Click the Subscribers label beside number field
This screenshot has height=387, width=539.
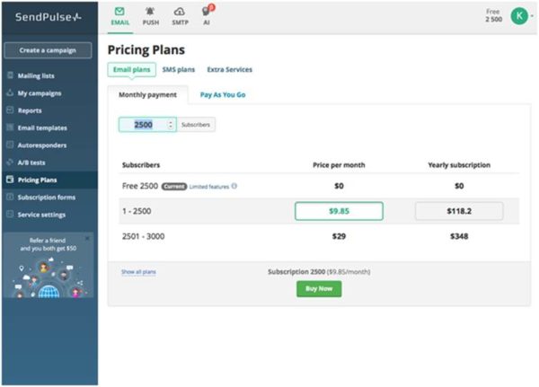[196, 125]
